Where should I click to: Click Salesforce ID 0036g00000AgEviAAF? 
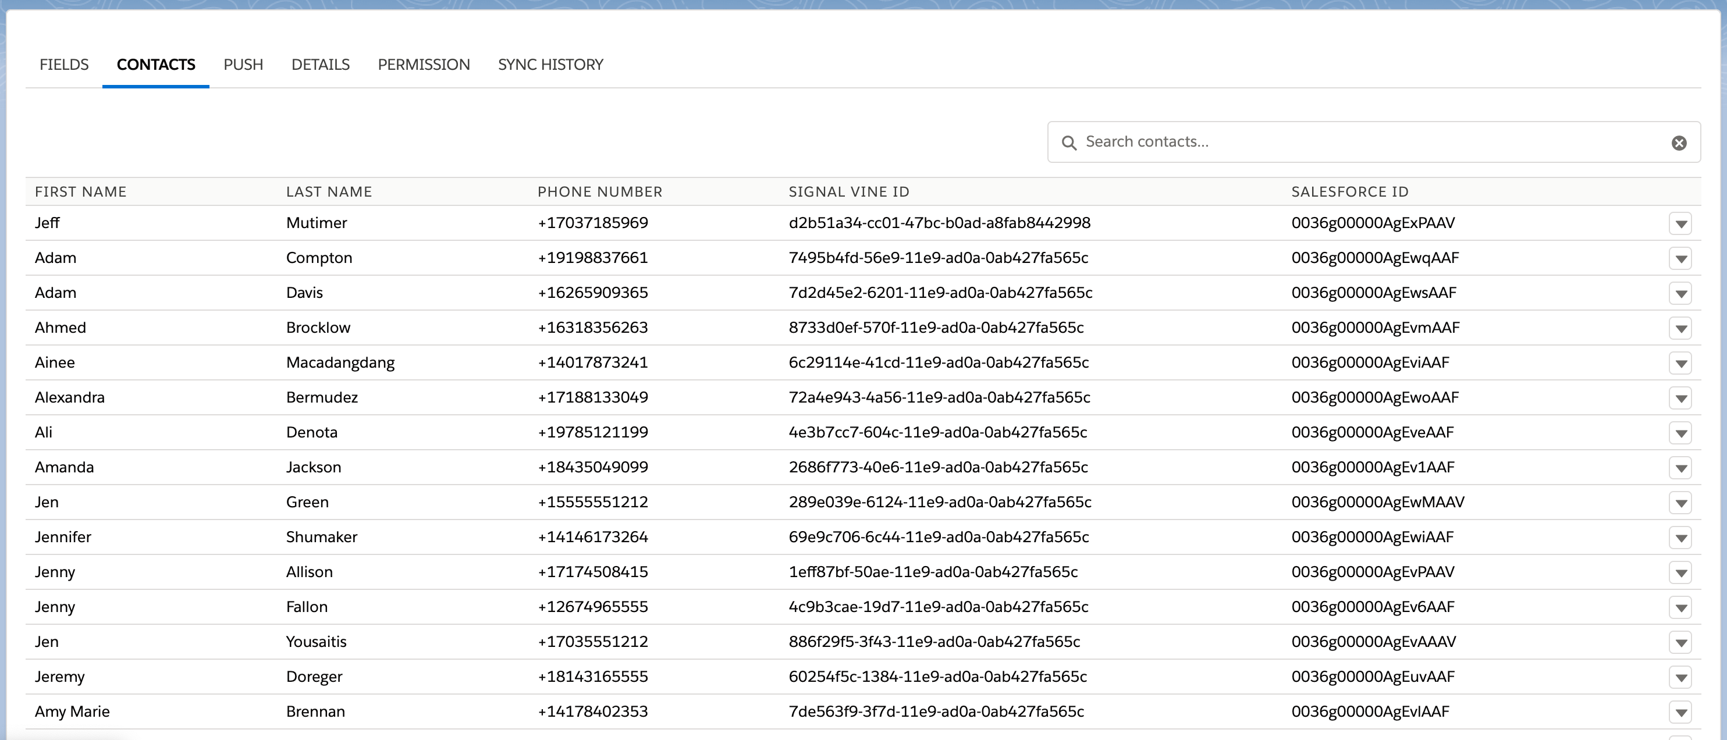pyautogui.click(x=1370, y=362)
